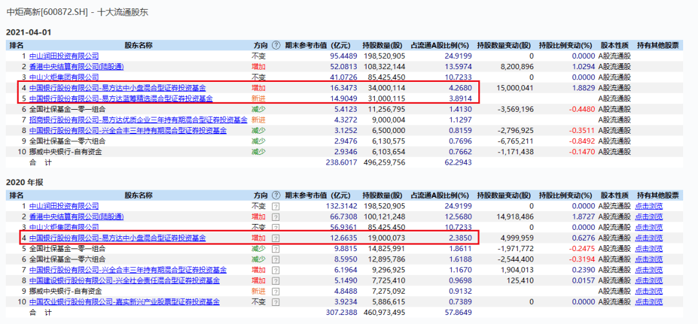698x324 pixels.
Task: Click 点击浏览 in 嘉实新兴产业股票型 row
Action: tap(649, 302)
